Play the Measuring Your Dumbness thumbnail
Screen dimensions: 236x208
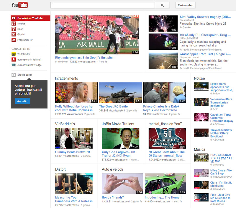74,184
